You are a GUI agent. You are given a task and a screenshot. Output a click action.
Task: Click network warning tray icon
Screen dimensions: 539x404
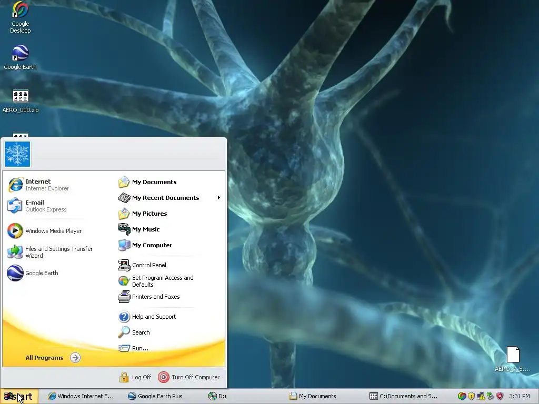[x=481, y=396]
